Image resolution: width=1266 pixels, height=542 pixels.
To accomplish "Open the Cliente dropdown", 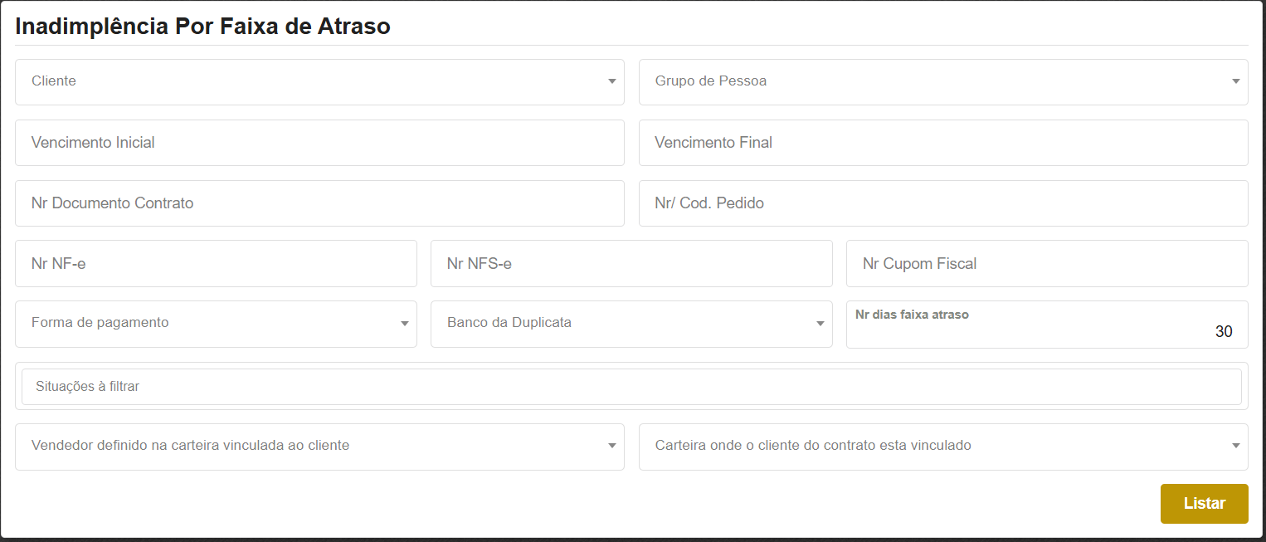I will pyautogui.click(x=319, y=82).
